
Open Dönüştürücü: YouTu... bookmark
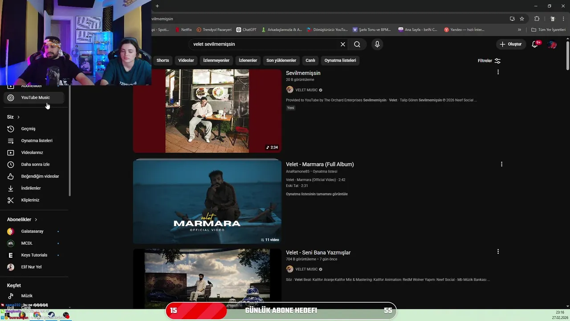coord(327,29)
